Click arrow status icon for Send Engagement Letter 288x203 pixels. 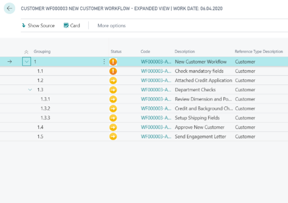pos(113,136)
